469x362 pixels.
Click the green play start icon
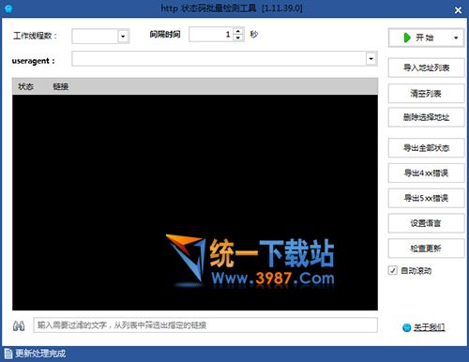click(407, 38)
